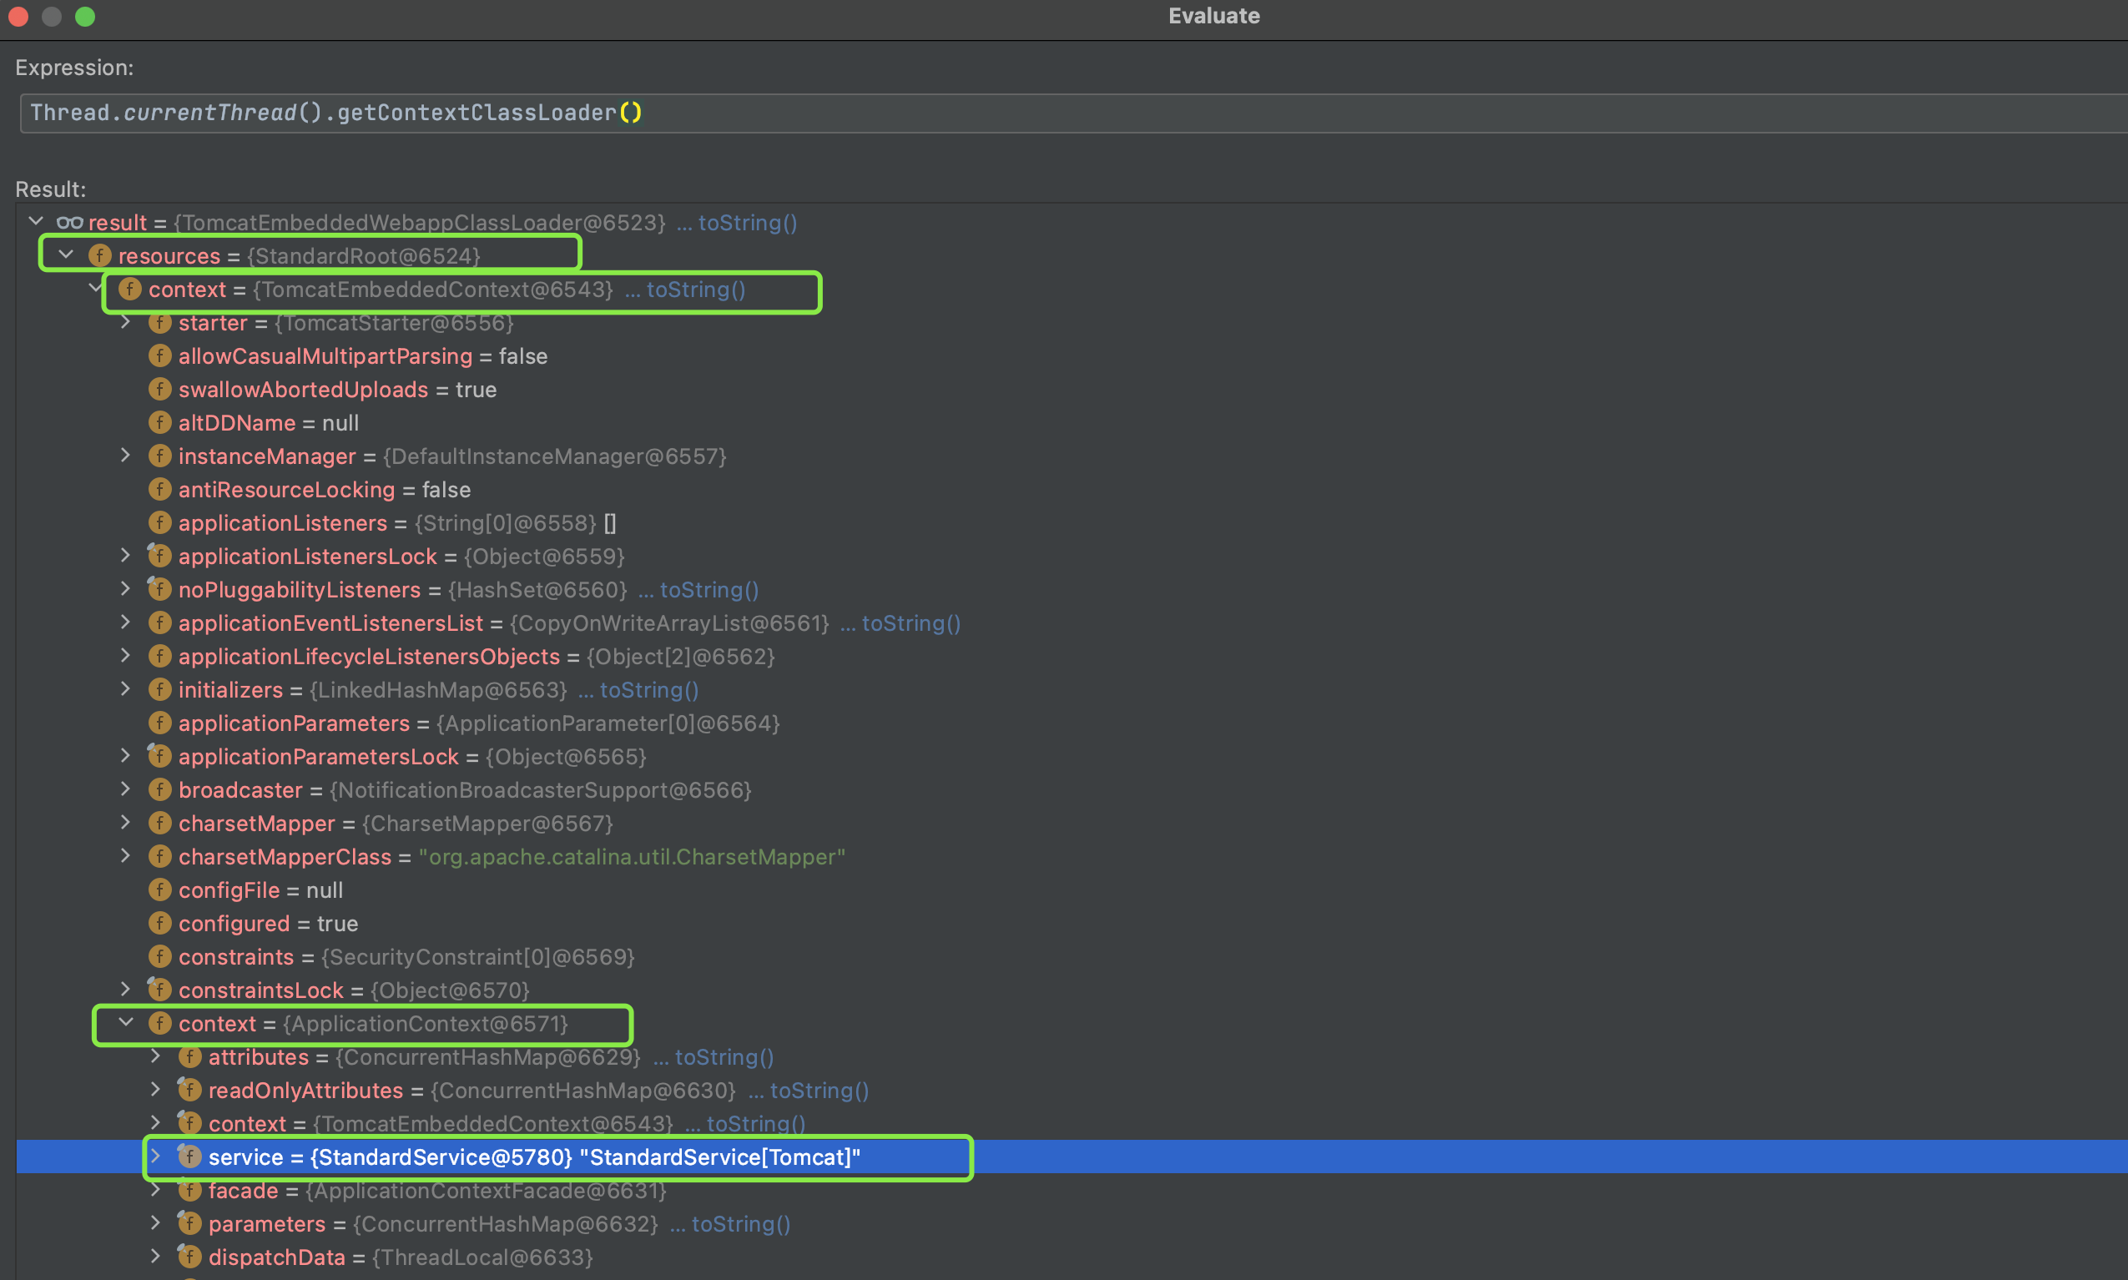Click the field icon beside configured

point(159,923)
